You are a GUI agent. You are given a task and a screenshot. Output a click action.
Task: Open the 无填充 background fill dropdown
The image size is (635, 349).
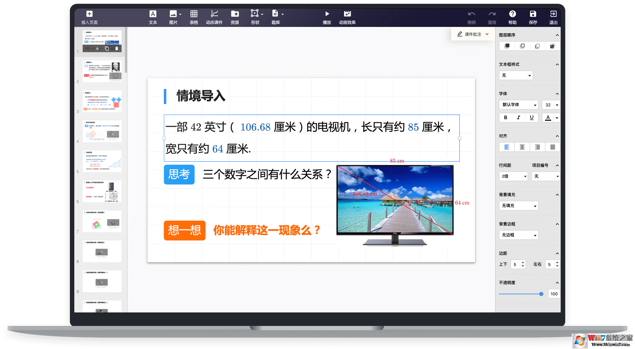click(518, 205)
